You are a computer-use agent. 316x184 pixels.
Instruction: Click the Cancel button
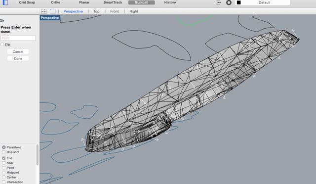click(x=18, y=52)
